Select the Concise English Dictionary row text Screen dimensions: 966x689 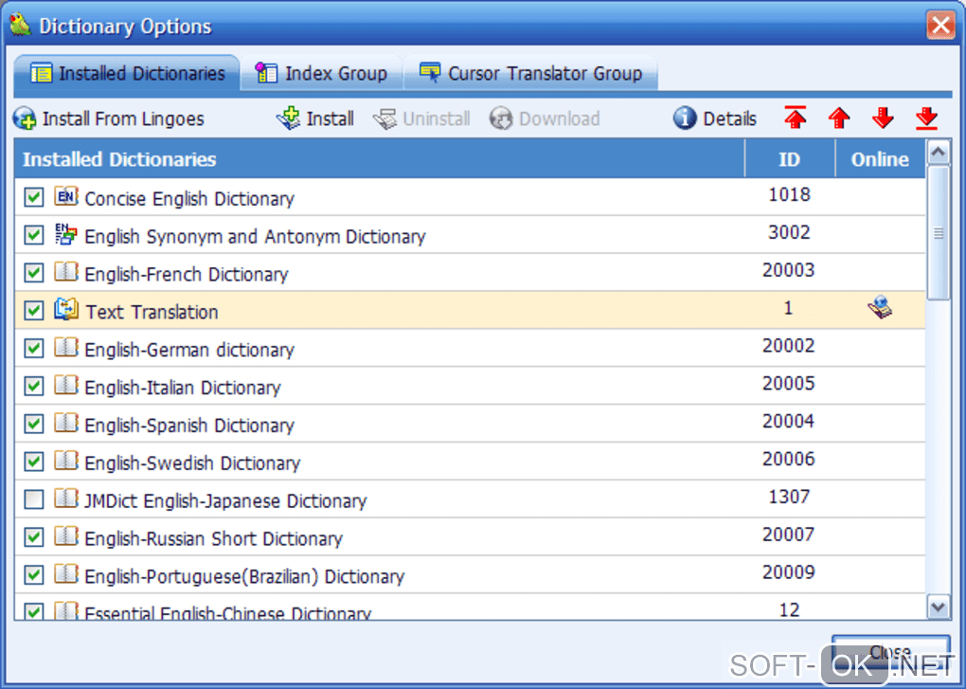click(189, 199)
